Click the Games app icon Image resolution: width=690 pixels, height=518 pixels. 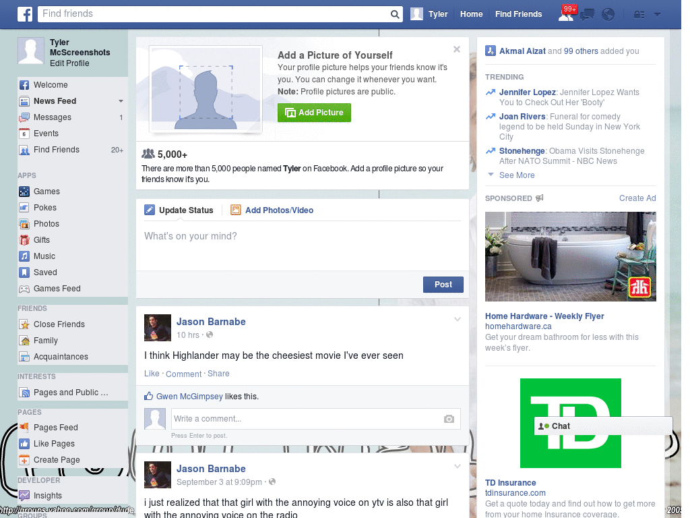(24, 192)
